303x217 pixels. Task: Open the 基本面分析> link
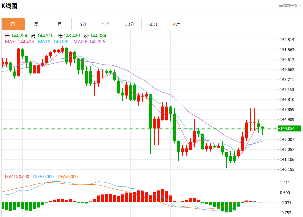click(x=290, y=6)
